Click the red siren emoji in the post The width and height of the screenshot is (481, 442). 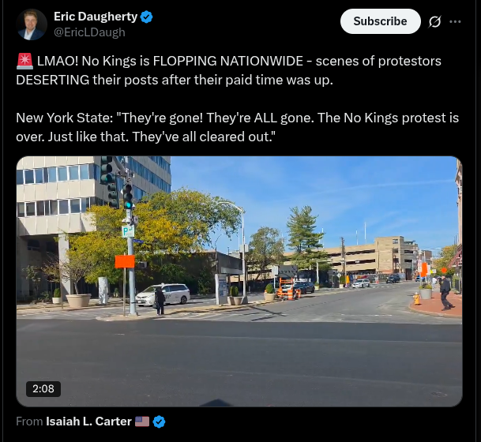pyautogui.click(x=24, y=61)
